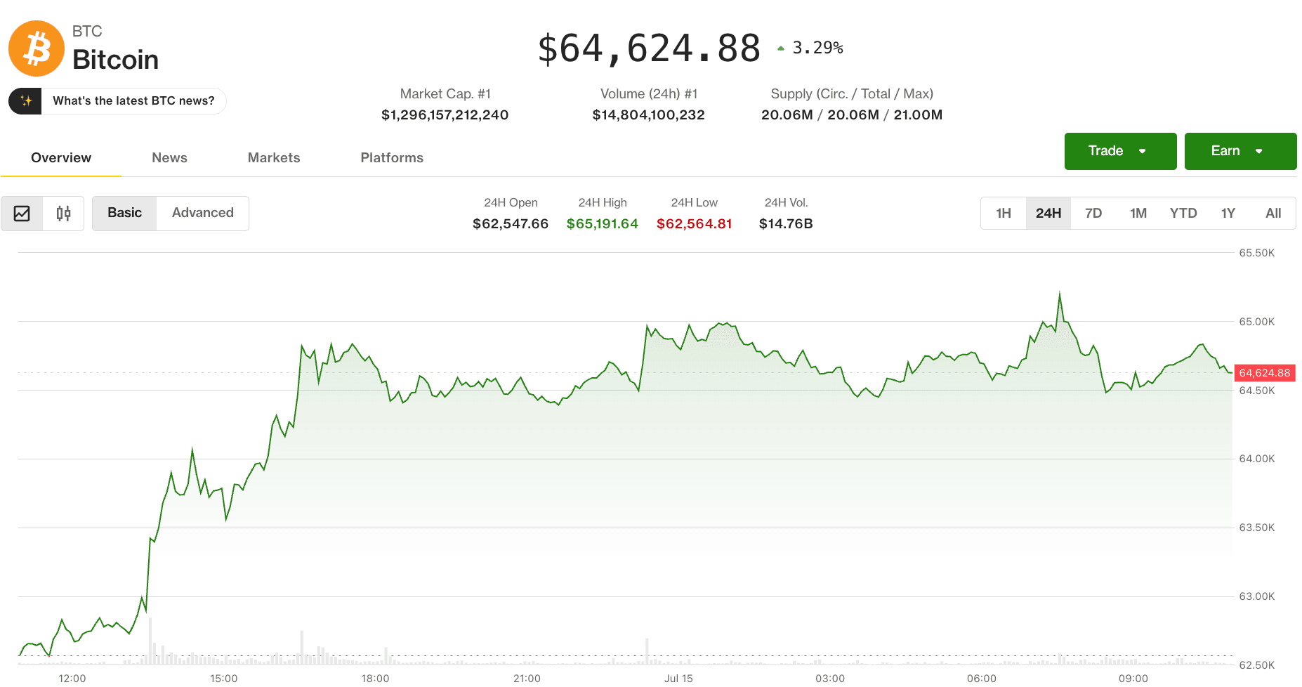
Task: Open the Platforms tab
Action: click(392, 158)
